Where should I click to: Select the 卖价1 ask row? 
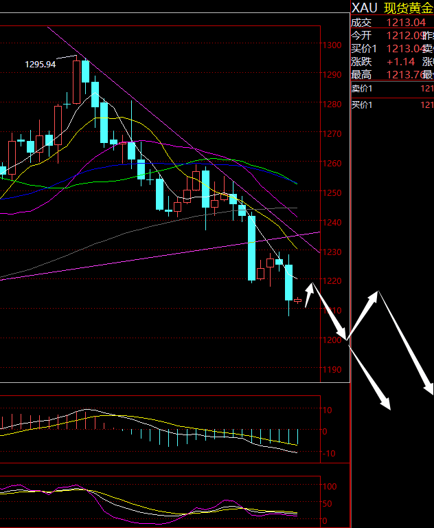pos(392,88)
